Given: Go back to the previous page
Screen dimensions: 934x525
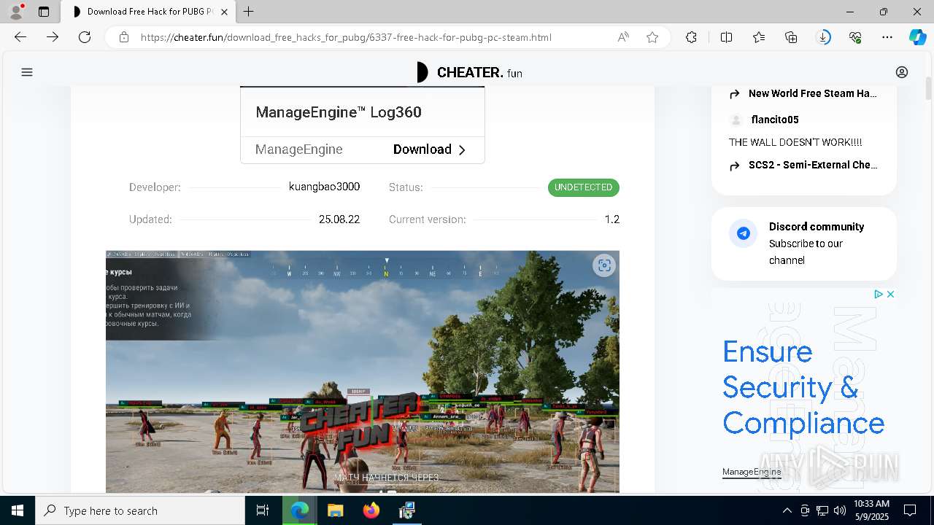Looking at the screenshot, I should [20, 37].
